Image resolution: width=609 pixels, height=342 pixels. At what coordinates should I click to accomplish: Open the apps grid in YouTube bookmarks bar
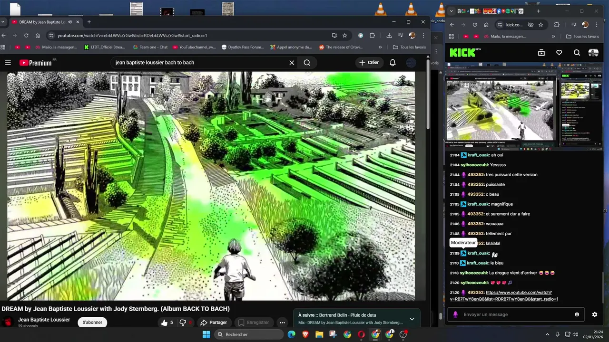pyautogui.click(x=3, y=47)
